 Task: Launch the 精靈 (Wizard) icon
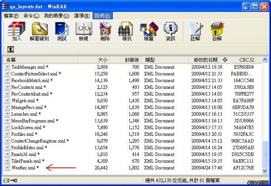pos(149,31)
